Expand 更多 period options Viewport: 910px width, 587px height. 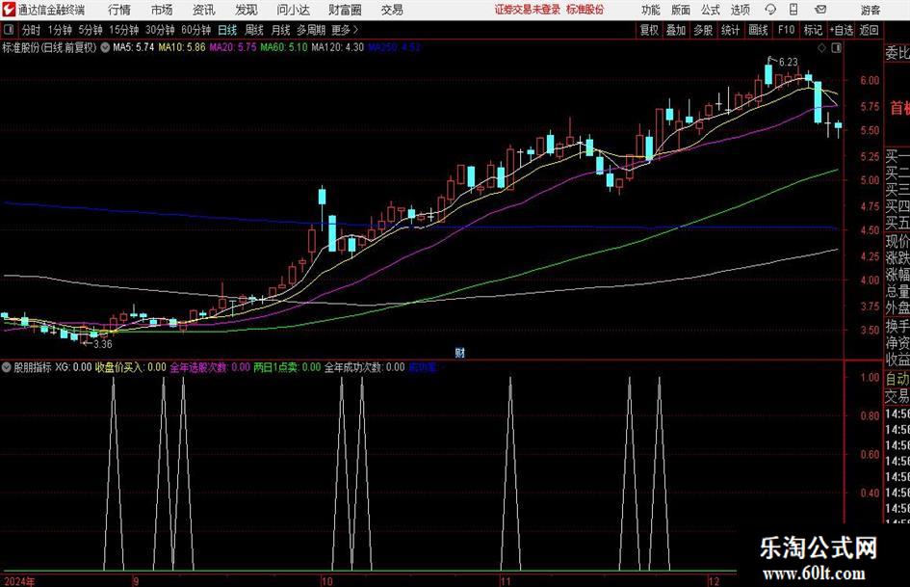(344, 30)
